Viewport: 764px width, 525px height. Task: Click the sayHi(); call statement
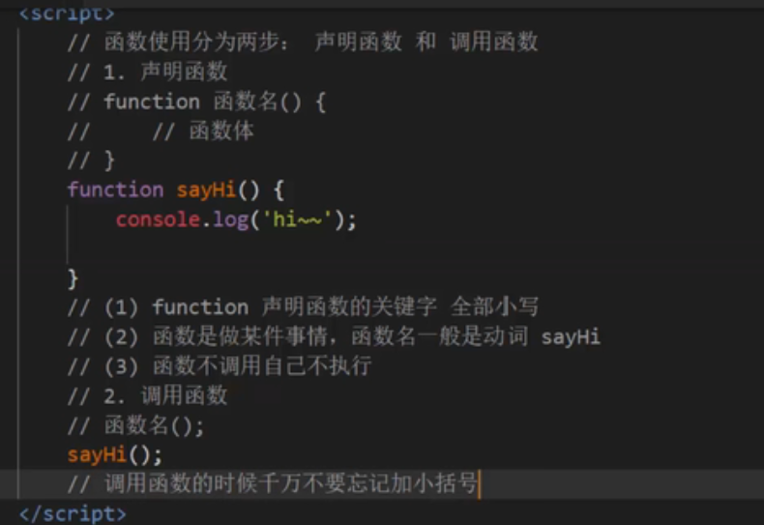pos(114,454)
